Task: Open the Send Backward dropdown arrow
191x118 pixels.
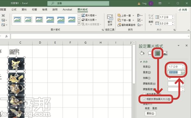Action: click(133, 20)
